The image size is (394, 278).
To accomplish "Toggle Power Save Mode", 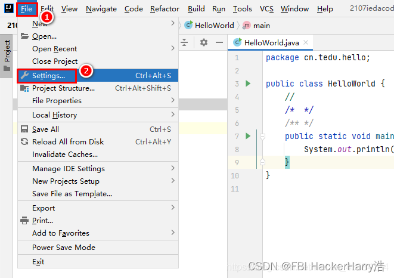I will coord(98,248).
